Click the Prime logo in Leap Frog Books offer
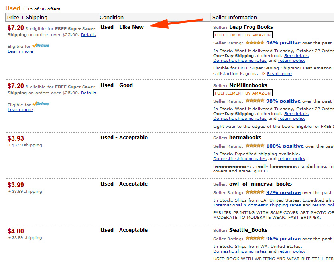The height and width of the screenshot is (269, 334). 41,45
